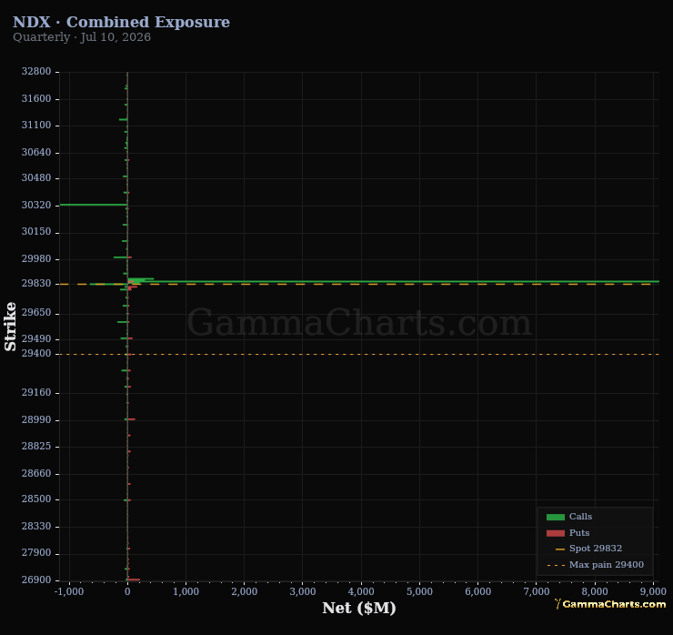Click the red put bar near strike 28990
The width and height of the screenshot is (673, 635).
(131, 419)
